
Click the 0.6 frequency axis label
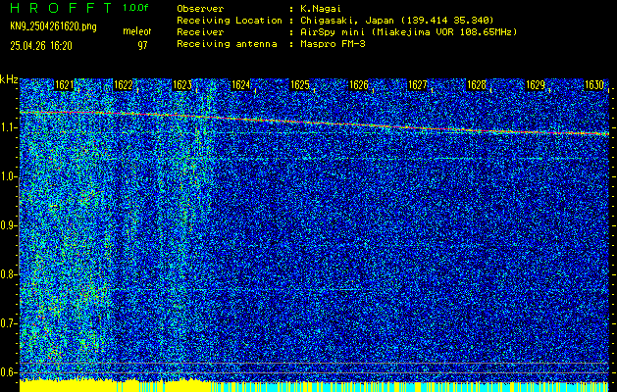9,372
